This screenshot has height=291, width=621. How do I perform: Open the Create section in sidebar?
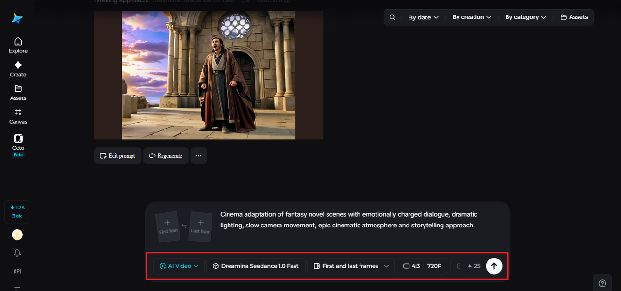pyautogui.click(x=18, y=69)
